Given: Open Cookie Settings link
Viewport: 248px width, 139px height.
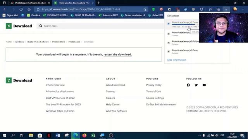Looking at the screenshot, I should point(155,98).
